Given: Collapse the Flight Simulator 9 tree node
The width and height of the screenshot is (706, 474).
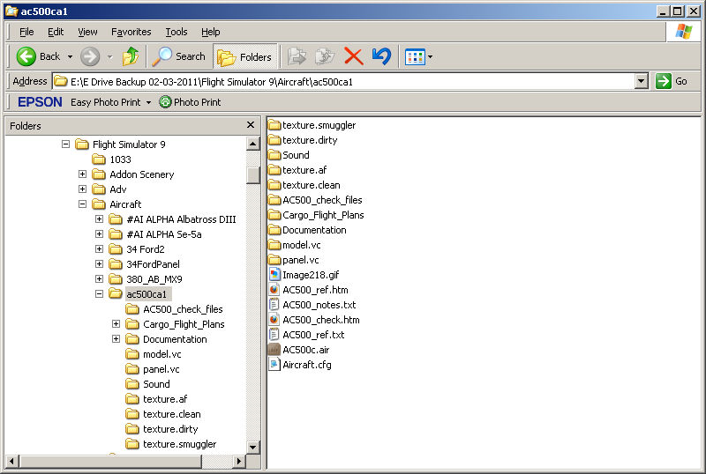Looking at the screenshot, I should (x=65, y=144).
